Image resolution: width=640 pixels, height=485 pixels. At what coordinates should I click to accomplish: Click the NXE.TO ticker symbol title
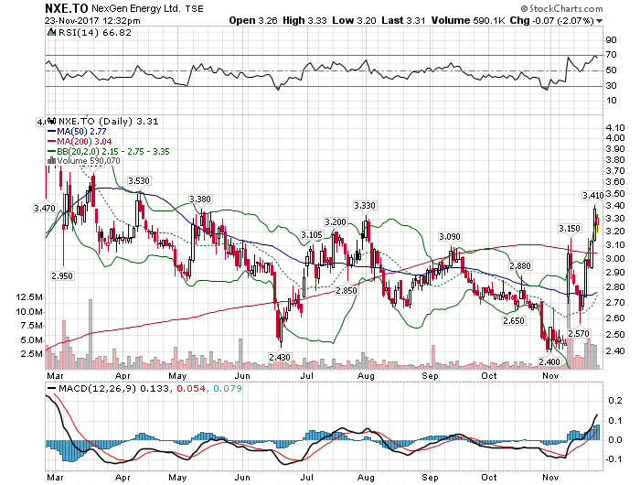click(x=69, y=7)
